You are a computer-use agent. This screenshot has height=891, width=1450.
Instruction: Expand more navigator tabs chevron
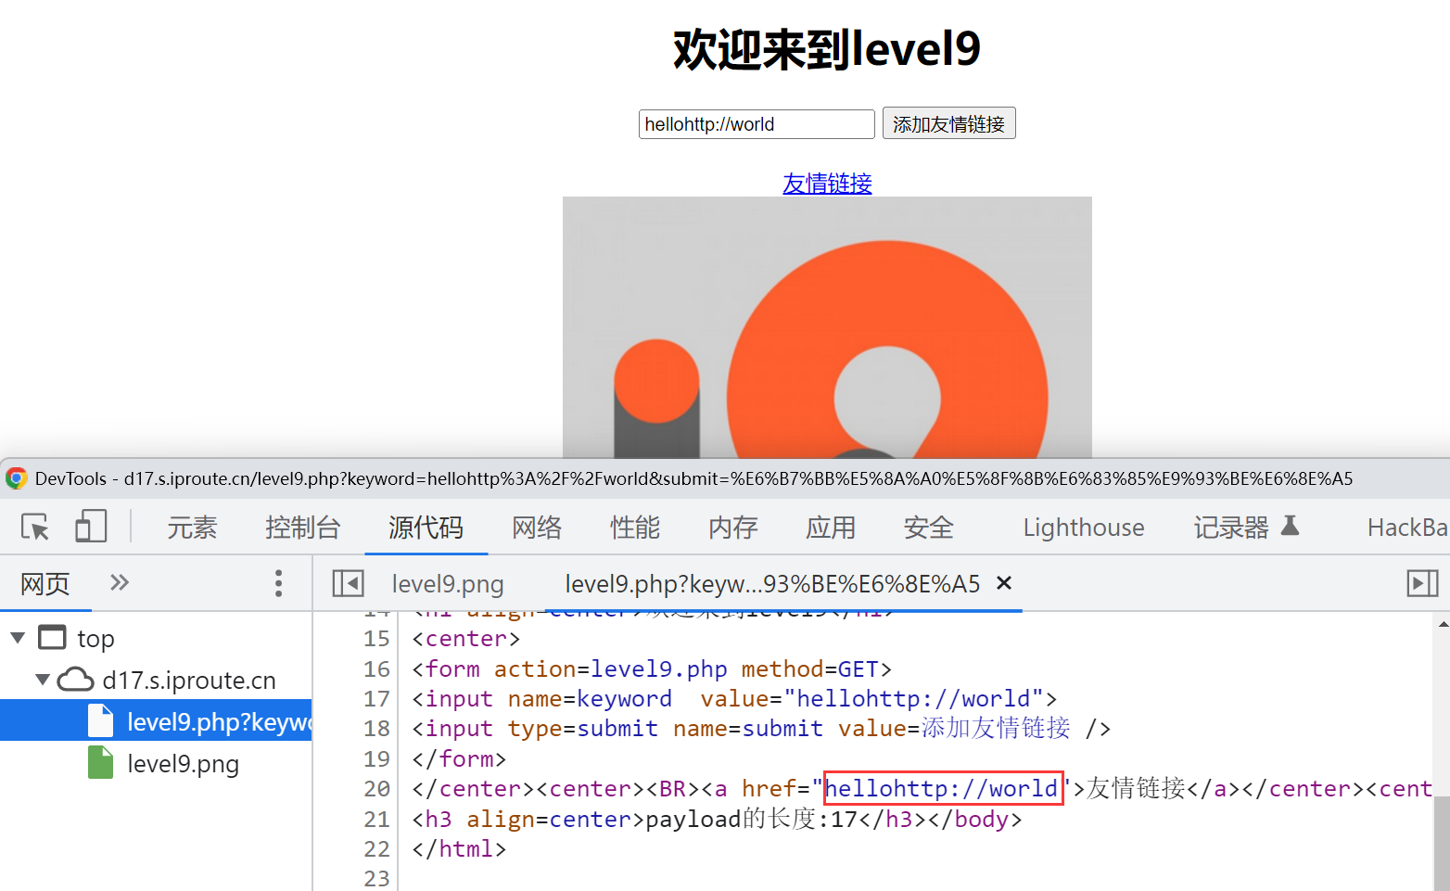(120, 583)
